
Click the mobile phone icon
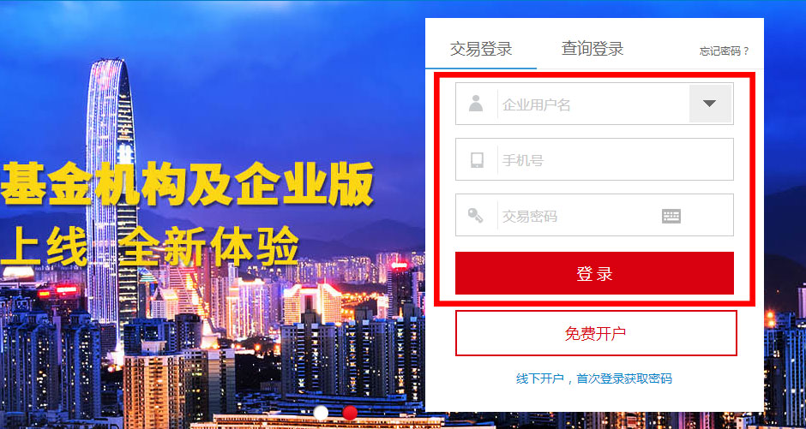pyautogui.click(x=477, y=159)
